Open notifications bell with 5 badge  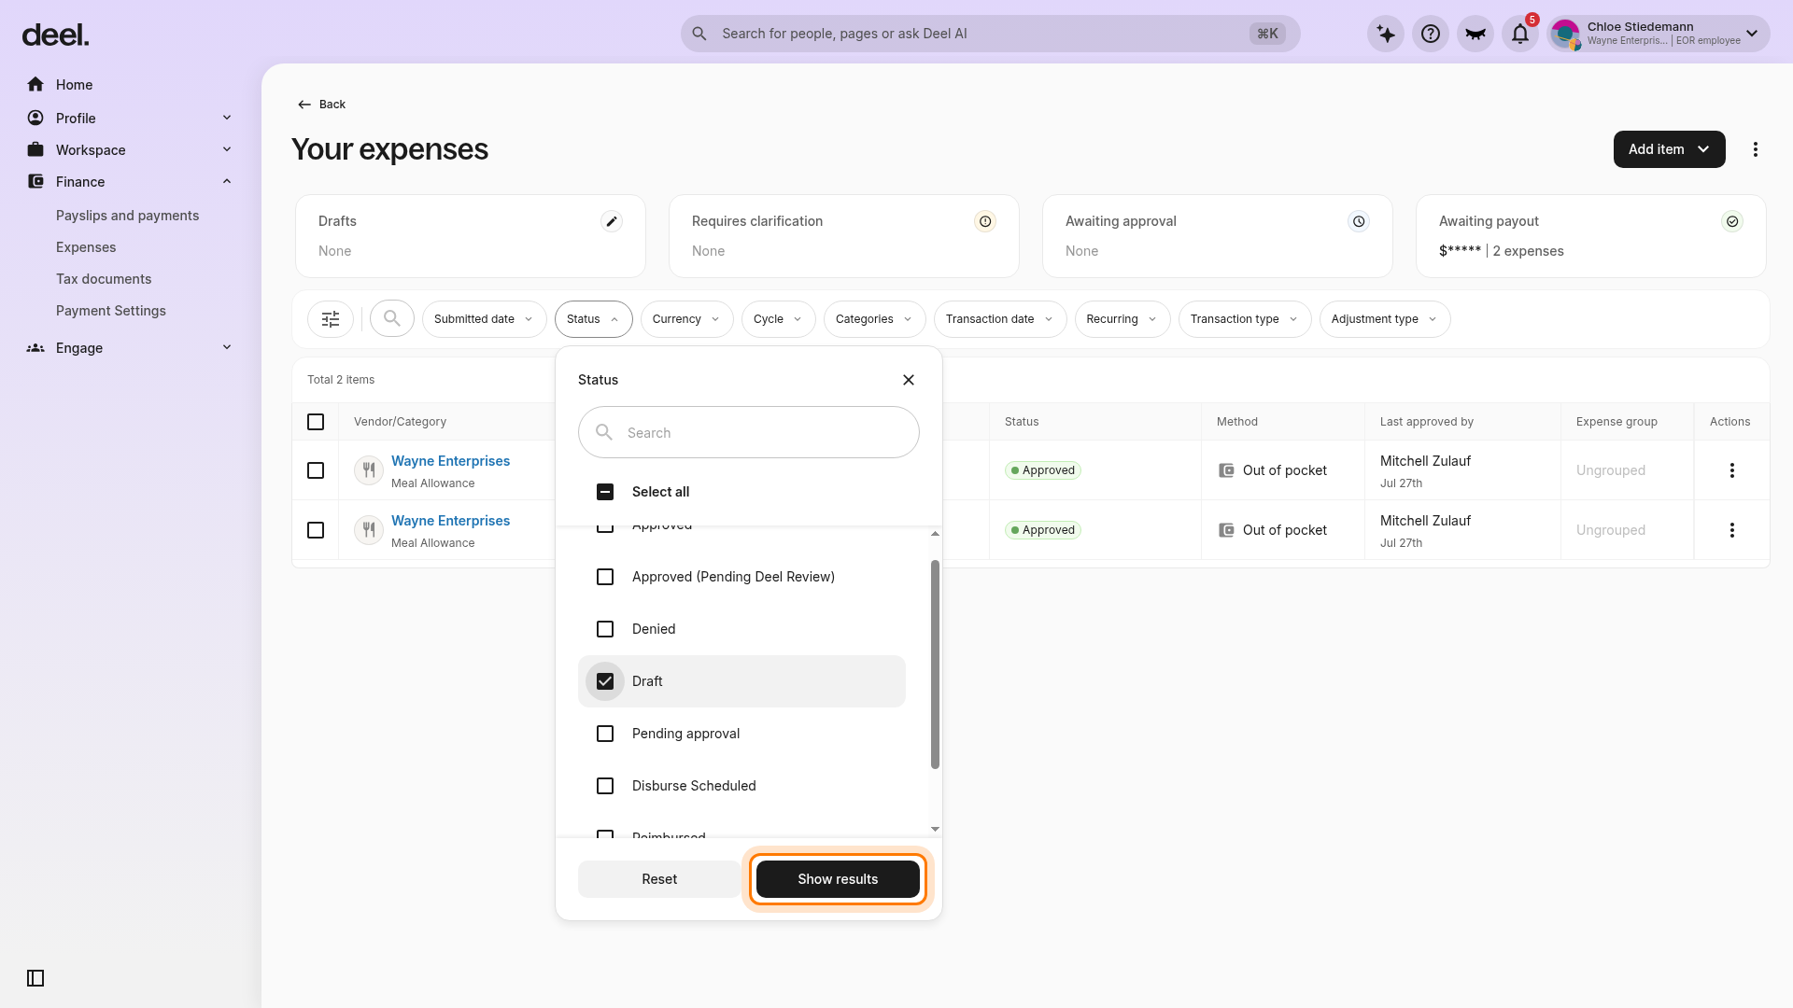(x=1520, y=35)
